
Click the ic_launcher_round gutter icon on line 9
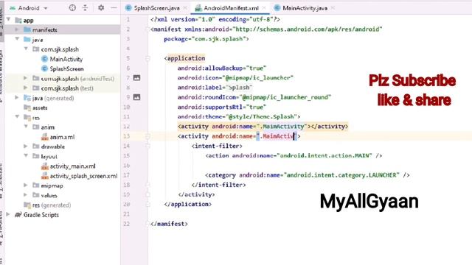pyautogui.click(x=136, y=97)
